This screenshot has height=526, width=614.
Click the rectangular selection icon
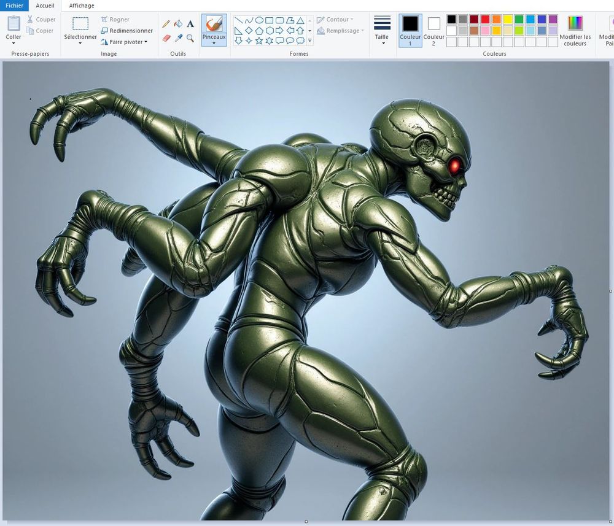tap(80, 23)
